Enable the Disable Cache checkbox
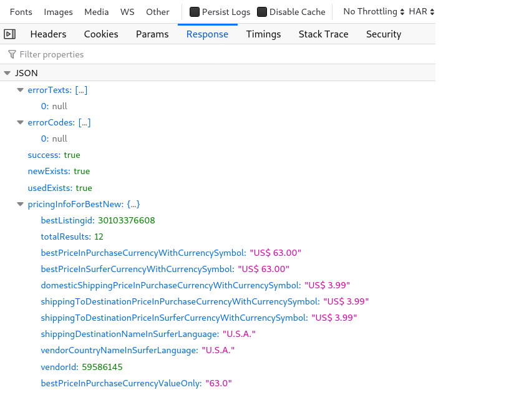 262,12
